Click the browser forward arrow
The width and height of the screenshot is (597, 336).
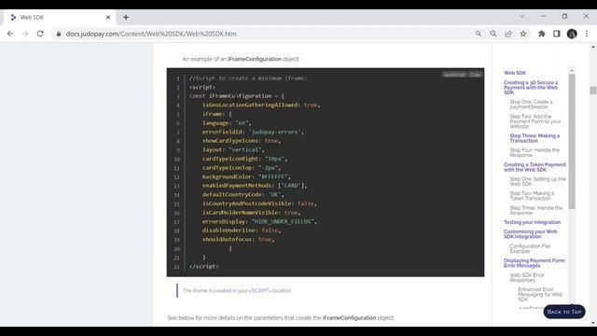coord(25,34)
